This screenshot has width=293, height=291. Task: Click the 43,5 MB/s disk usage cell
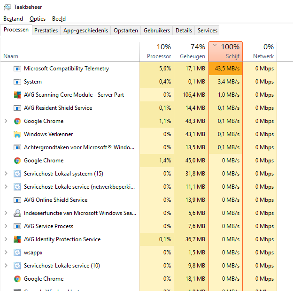pyautogui.click(x=225, y=69)
